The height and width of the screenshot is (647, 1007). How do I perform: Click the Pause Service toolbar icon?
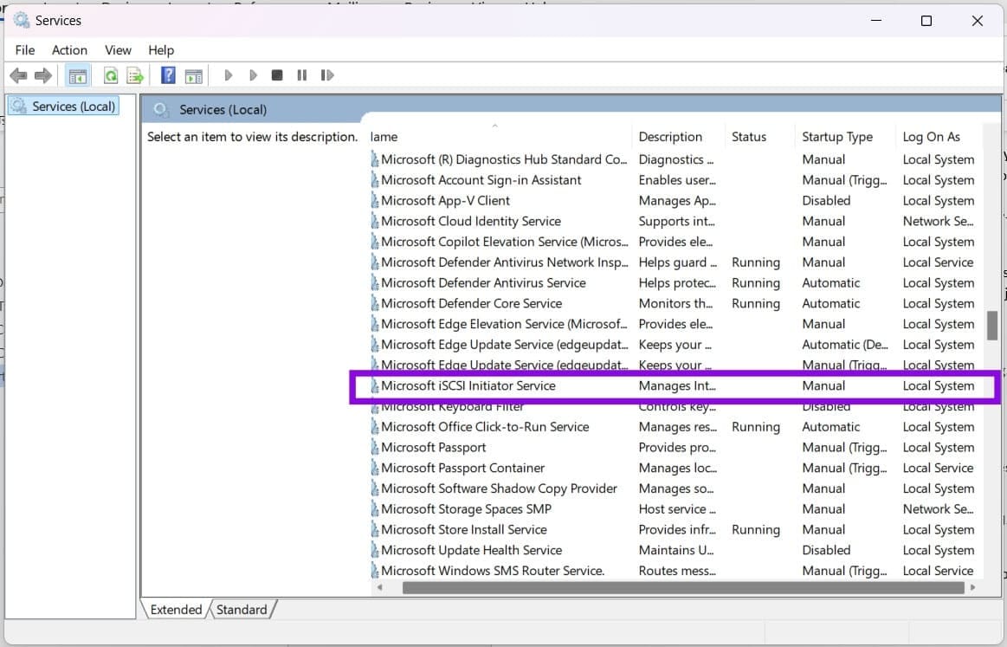coord(302,75)
